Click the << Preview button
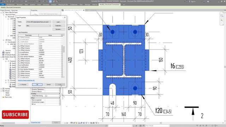The width and height of the screenshot is (226, 127). click(x=23, y=85)
